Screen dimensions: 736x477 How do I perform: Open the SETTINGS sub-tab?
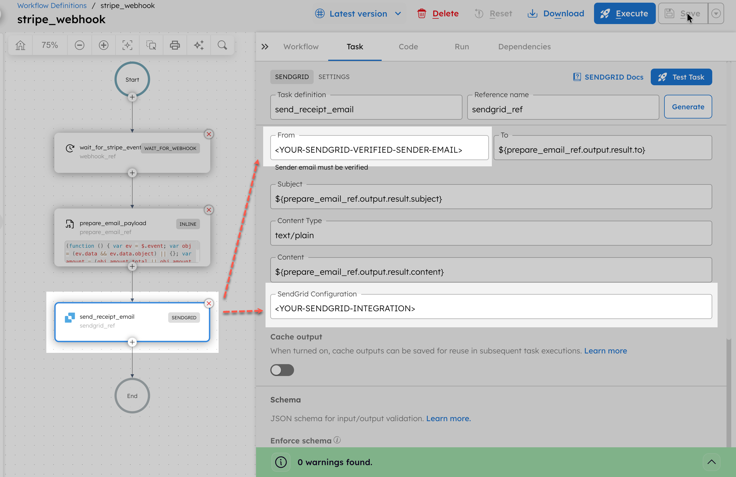tap(334, 77)
